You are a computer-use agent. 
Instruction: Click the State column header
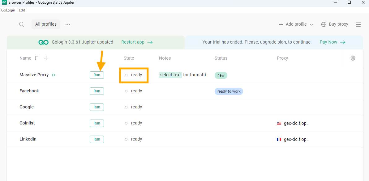pyautogui.click(x=129, y=58)
